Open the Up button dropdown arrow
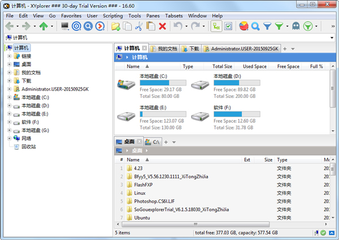339x240 pixels. coord(52,26)
